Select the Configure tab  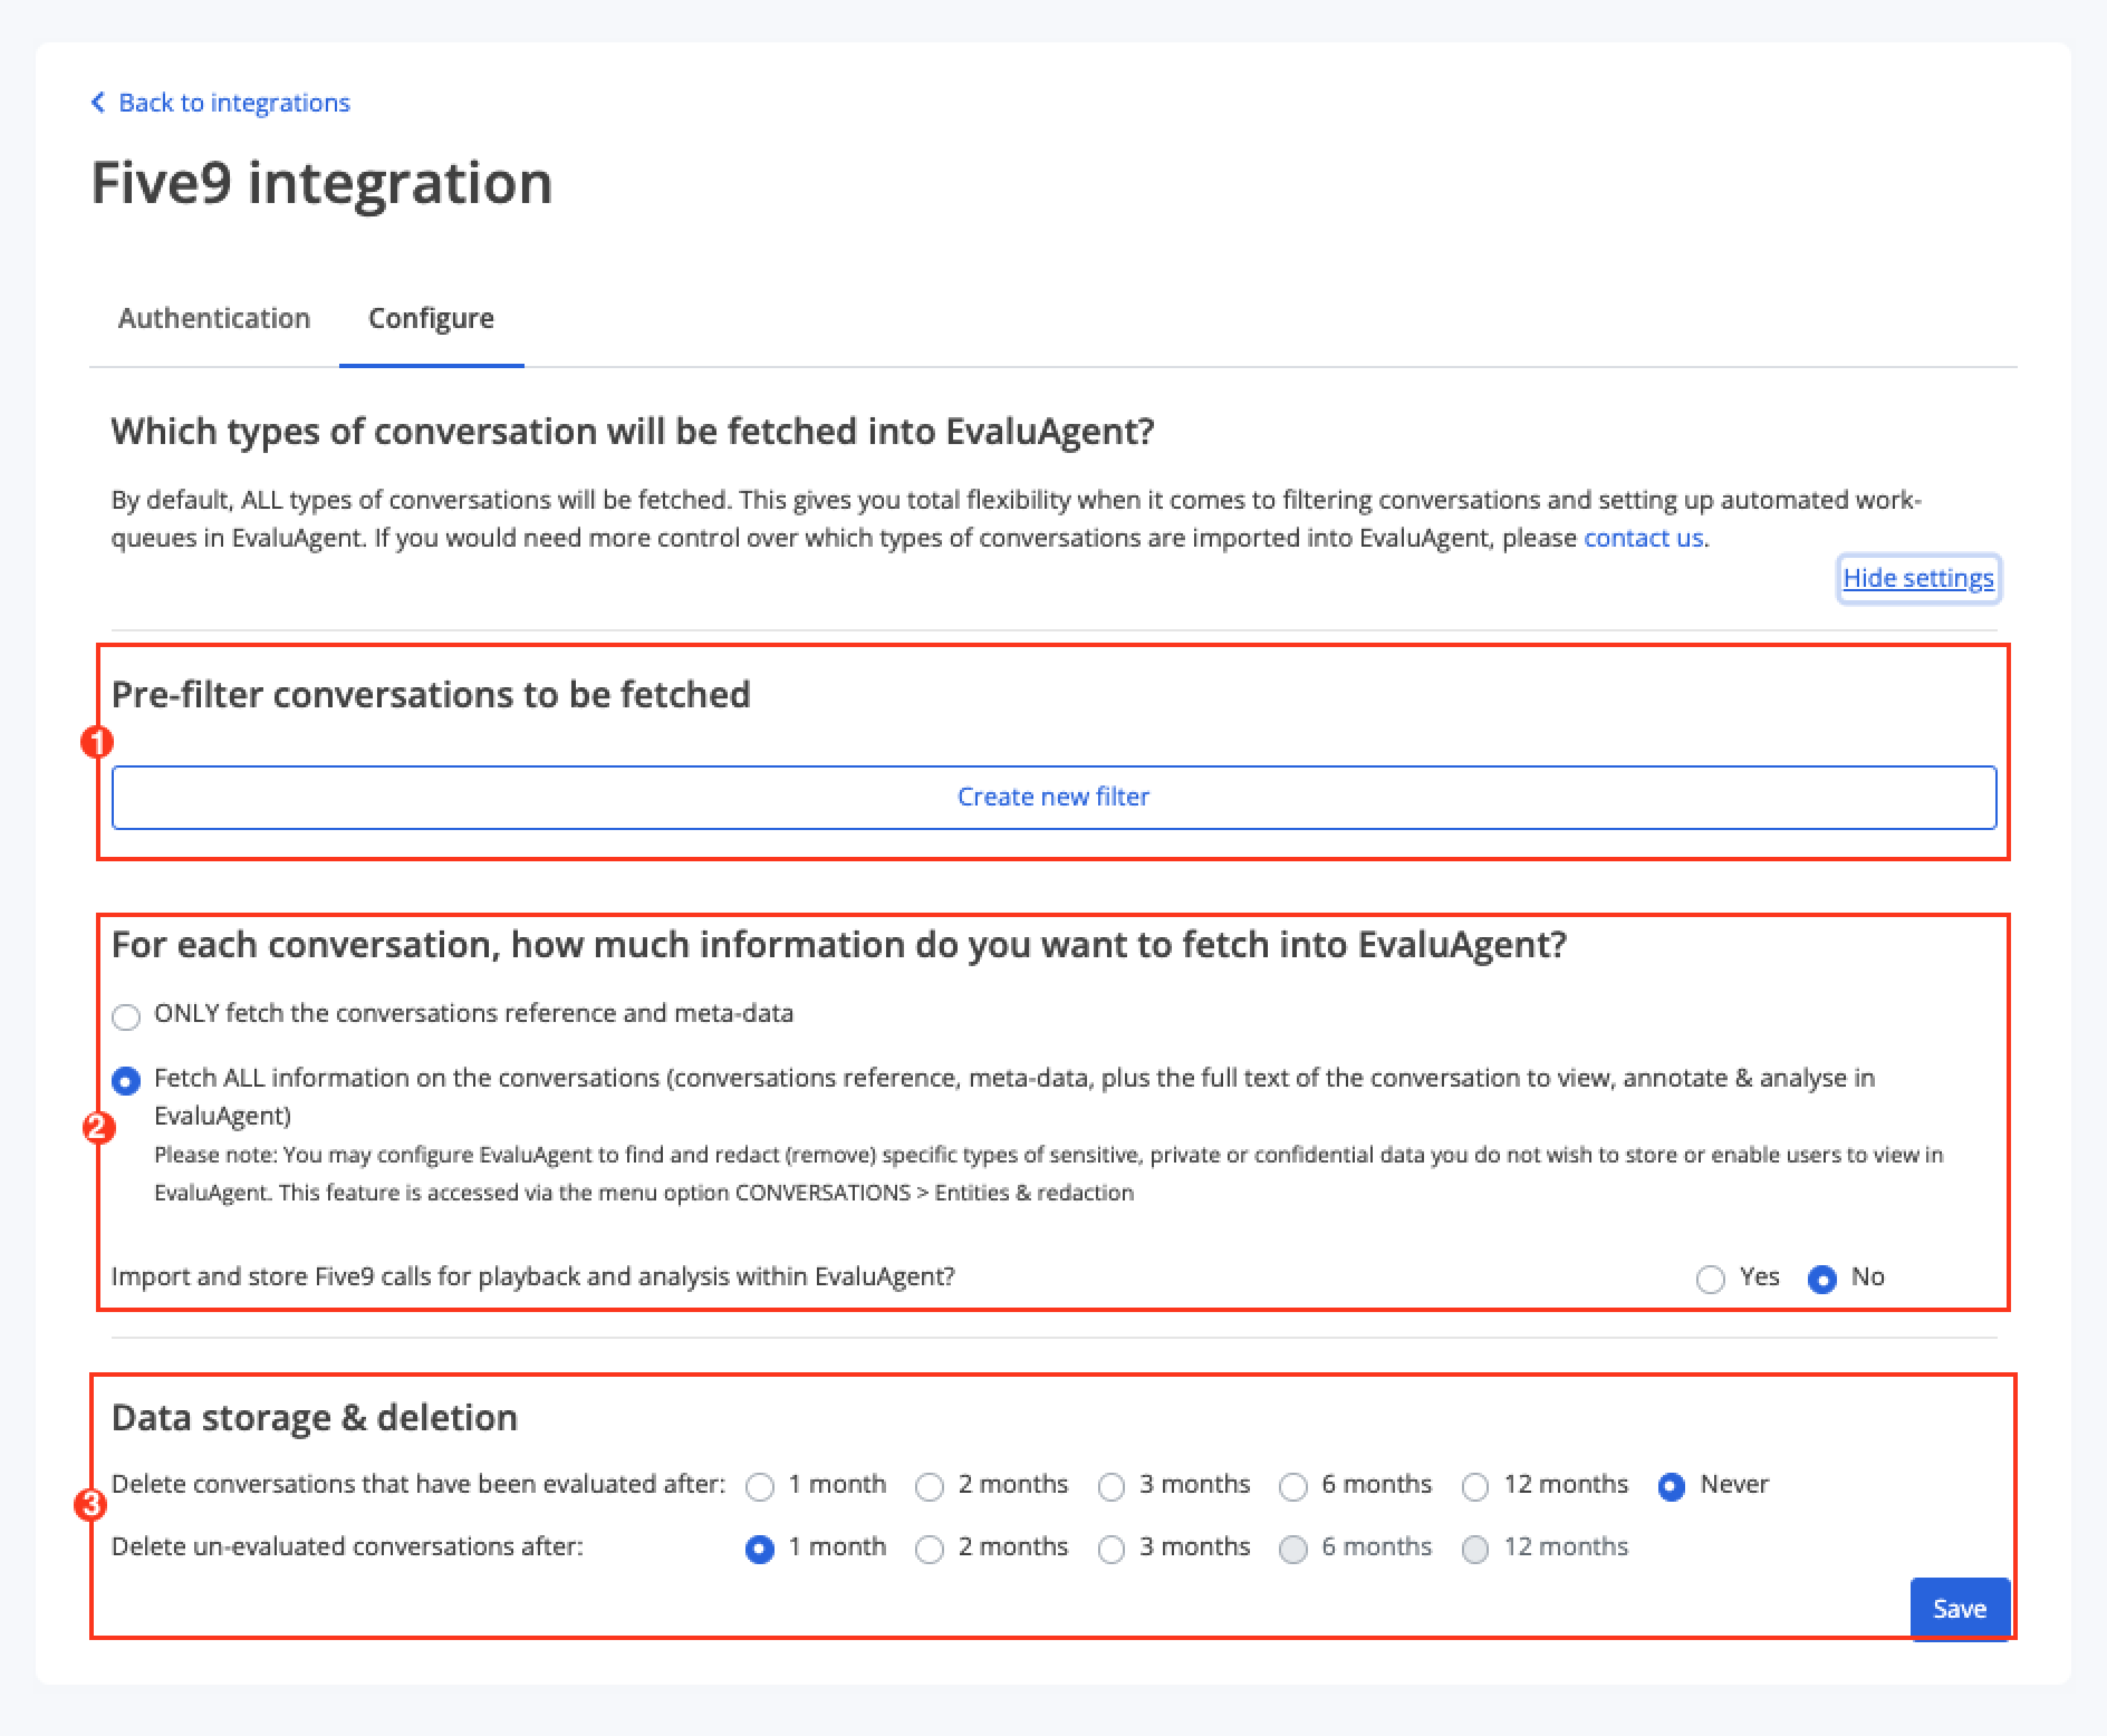[x=431, y=318]
